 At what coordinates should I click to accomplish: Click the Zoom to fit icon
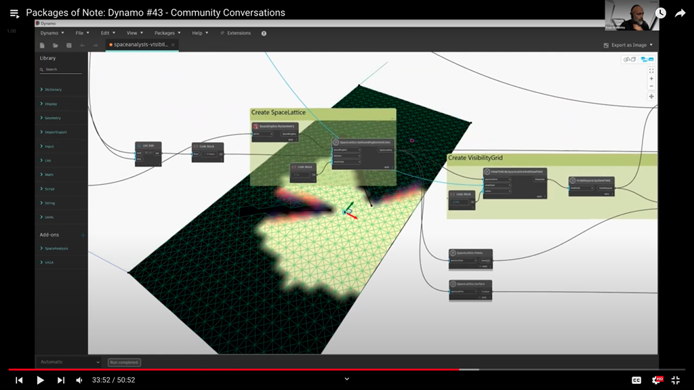pos(651,70)
